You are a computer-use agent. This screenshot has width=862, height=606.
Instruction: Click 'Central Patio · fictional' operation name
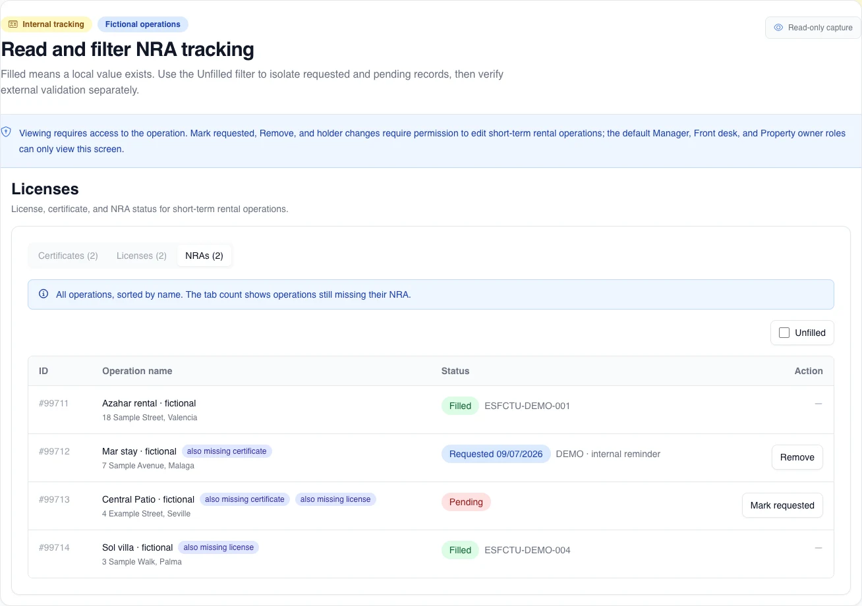[x=148, y=499]
